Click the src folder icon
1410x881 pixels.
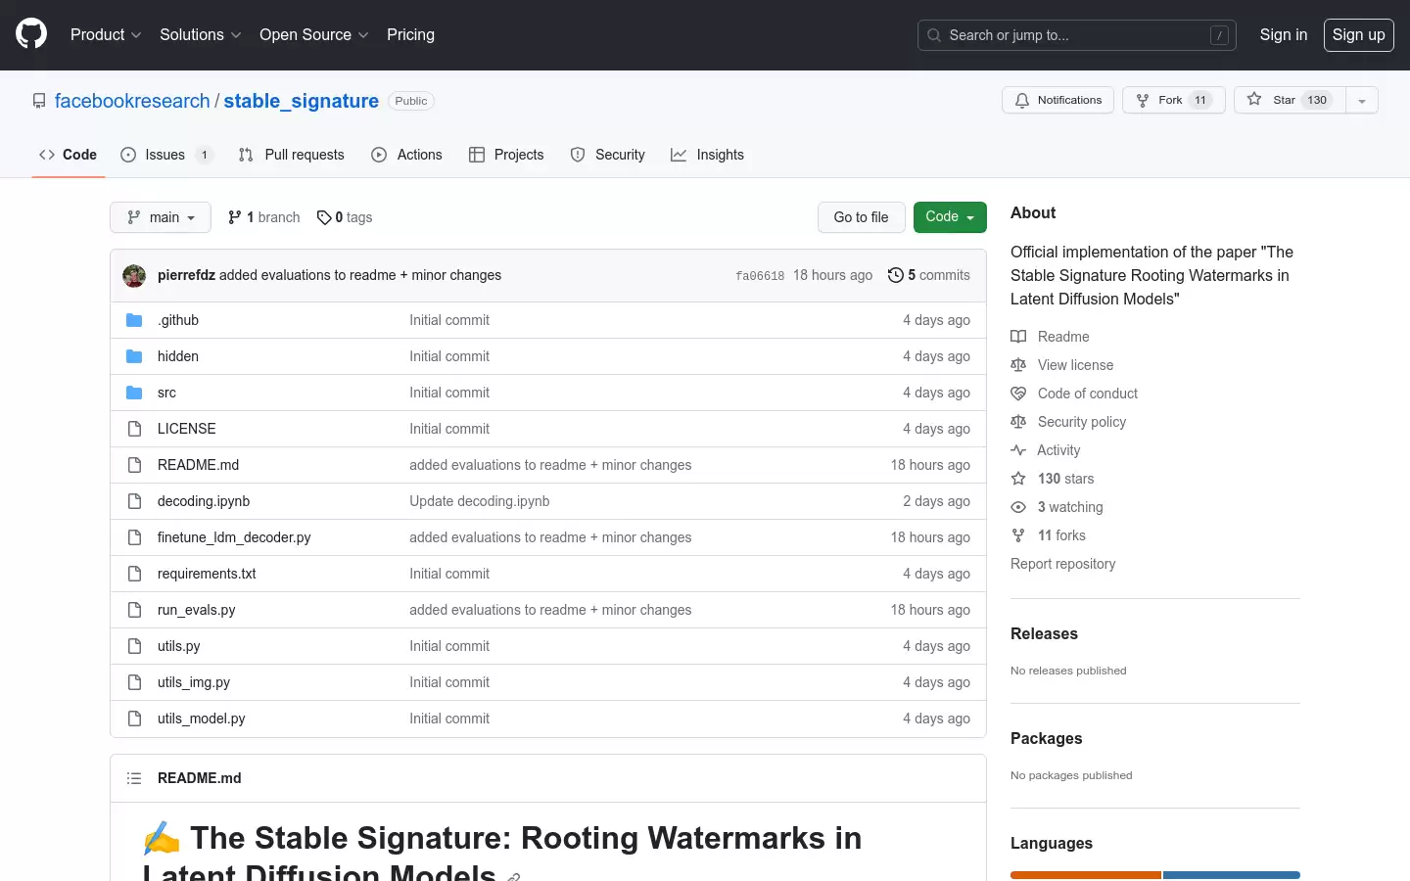pyautogui.click(x=134, y=393)
